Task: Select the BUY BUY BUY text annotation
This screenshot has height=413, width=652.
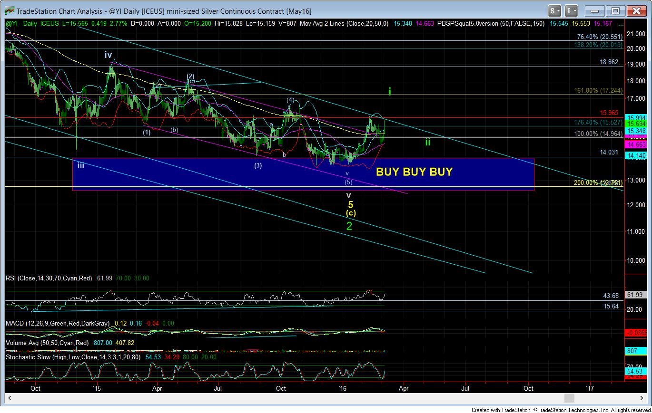Action: coord(414,172)
